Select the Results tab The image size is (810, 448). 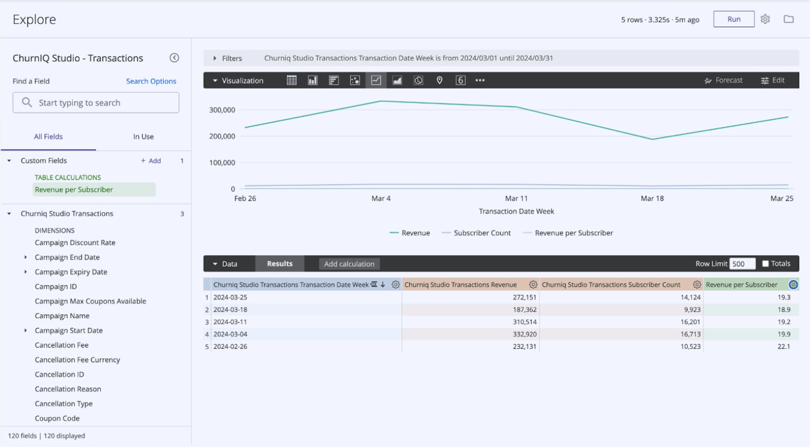pyautogui.click(x=280, y=264)
